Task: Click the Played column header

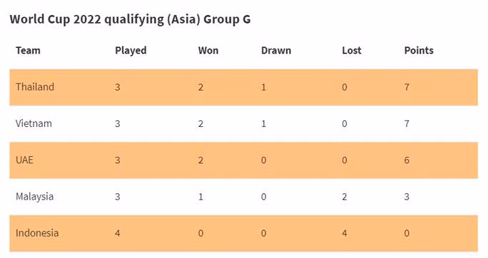Action: click(x=131, y=51)
